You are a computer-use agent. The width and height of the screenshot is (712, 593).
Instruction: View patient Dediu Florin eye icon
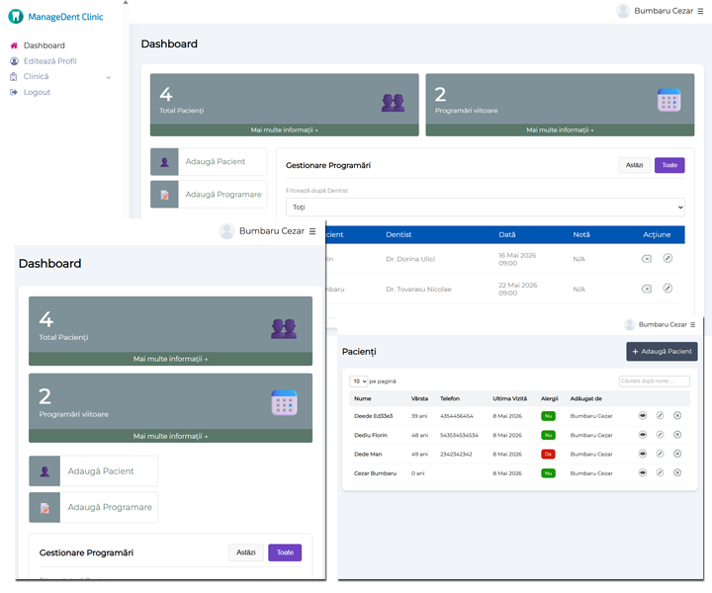[643, 435]
